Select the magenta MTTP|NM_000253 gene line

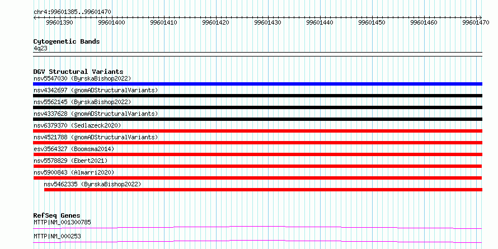tap(257, 241)
